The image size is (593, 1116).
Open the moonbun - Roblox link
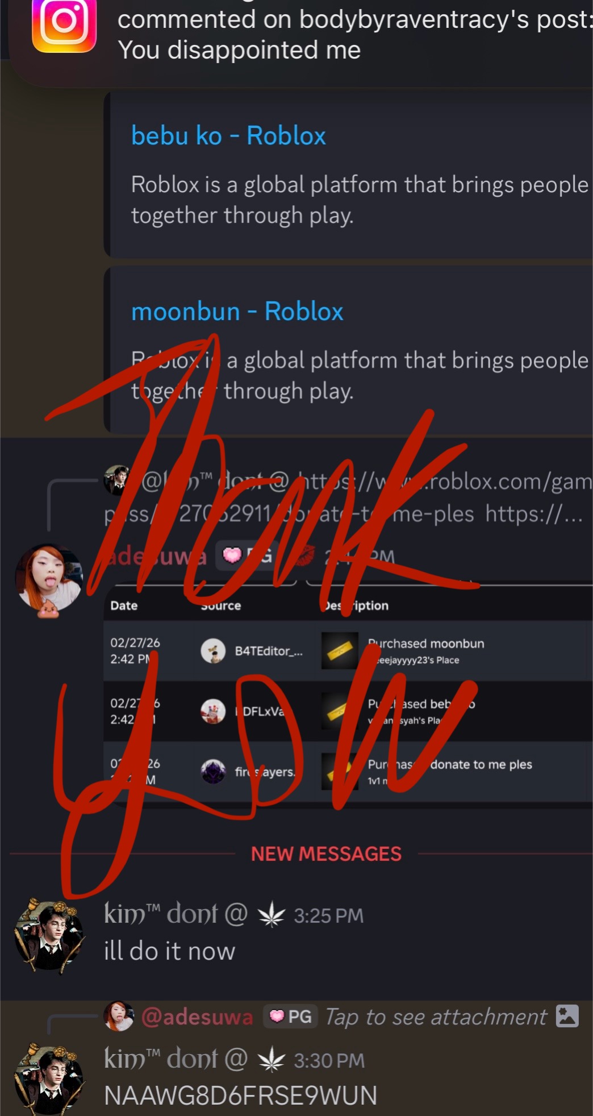[237, 312]
